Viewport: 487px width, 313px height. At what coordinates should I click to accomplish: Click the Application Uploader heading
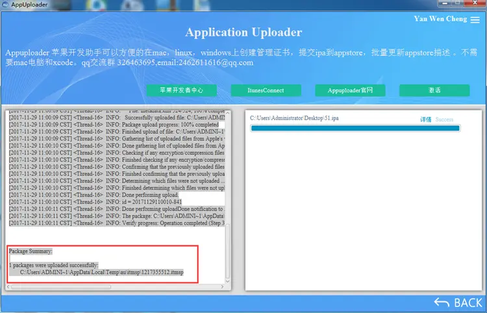[x=243, y=32]
